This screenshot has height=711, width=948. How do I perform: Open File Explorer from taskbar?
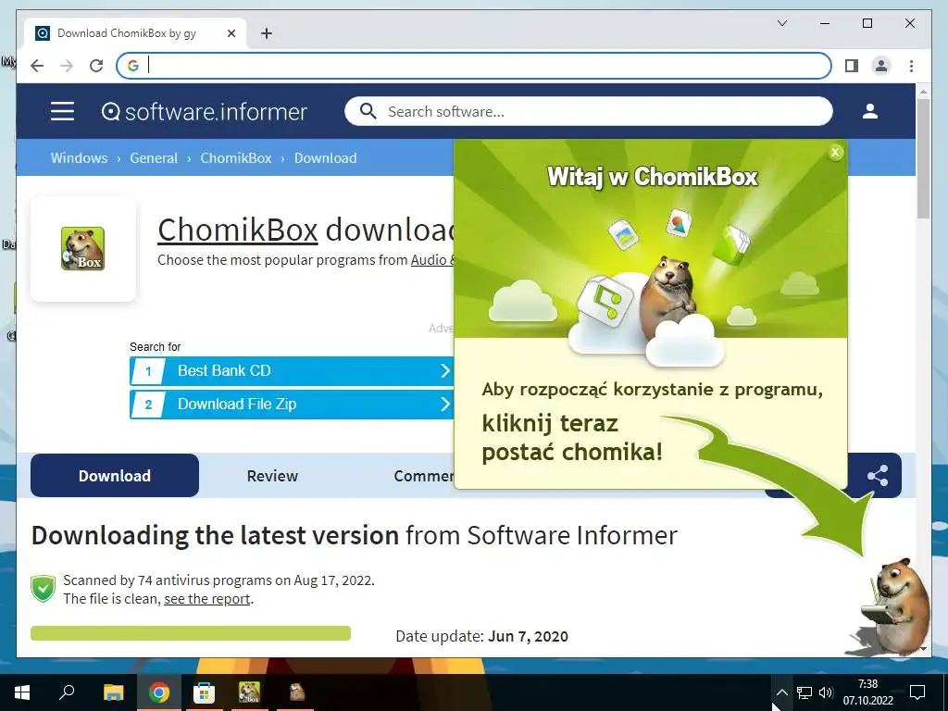point(113,692)
